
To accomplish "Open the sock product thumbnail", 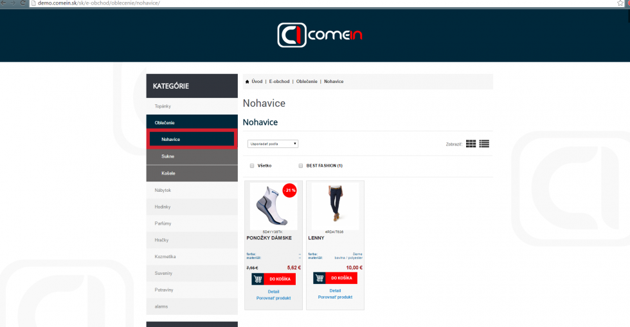I will pyautogui.click(x=274, y=207).
